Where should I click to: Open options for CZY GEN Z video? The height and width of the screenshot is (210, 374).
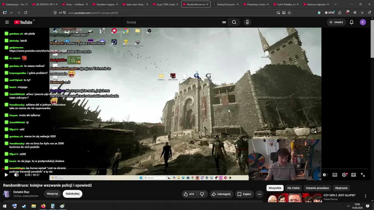tap(366, 196)
